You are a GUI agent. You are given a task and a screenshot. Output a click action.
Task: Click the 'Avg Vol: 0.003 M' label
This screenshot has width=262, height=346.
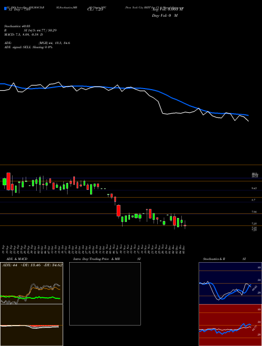click(168, 9)
